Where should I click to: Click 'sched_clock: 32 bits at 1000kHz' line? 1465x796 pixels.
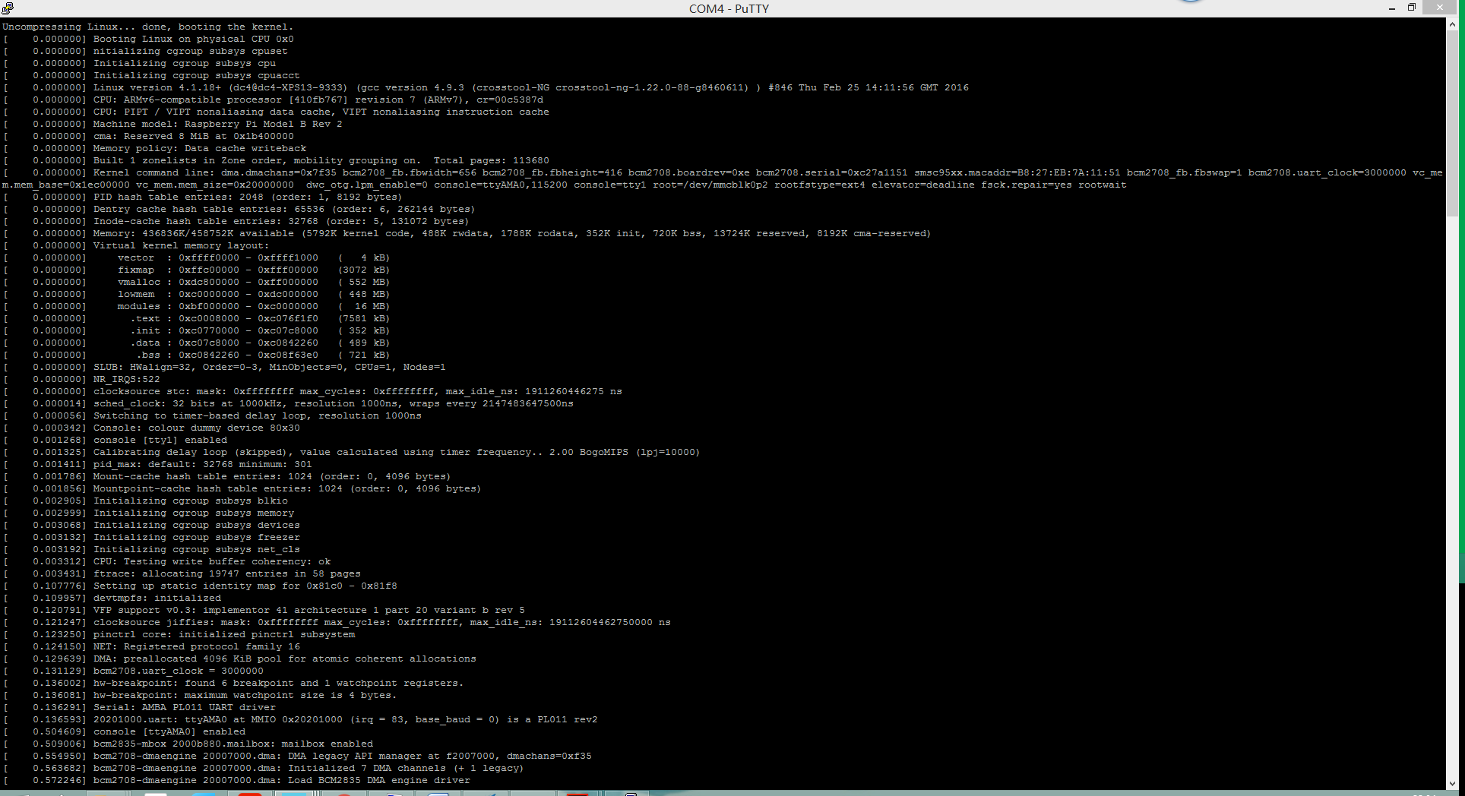[x=333, y=403]
